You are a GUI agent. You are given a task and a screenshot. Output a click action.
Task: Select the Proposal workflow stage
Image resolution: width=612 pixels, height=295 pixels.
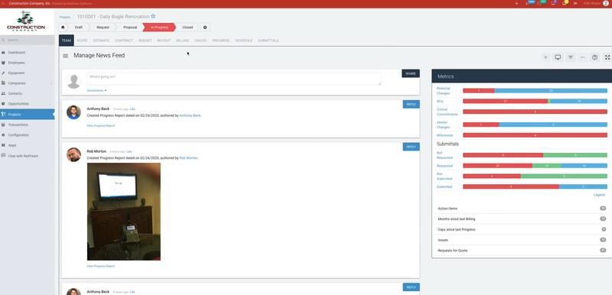tap(130, 28)
